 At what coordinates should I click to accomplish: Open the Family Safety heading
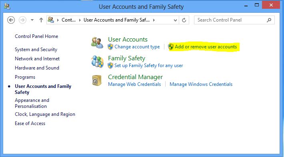[x=127, y=58]
